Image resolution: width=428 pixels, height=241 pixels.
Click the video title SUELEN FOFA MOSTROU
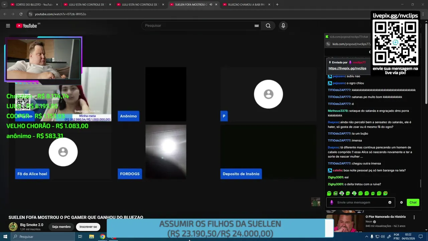[76, 218]
